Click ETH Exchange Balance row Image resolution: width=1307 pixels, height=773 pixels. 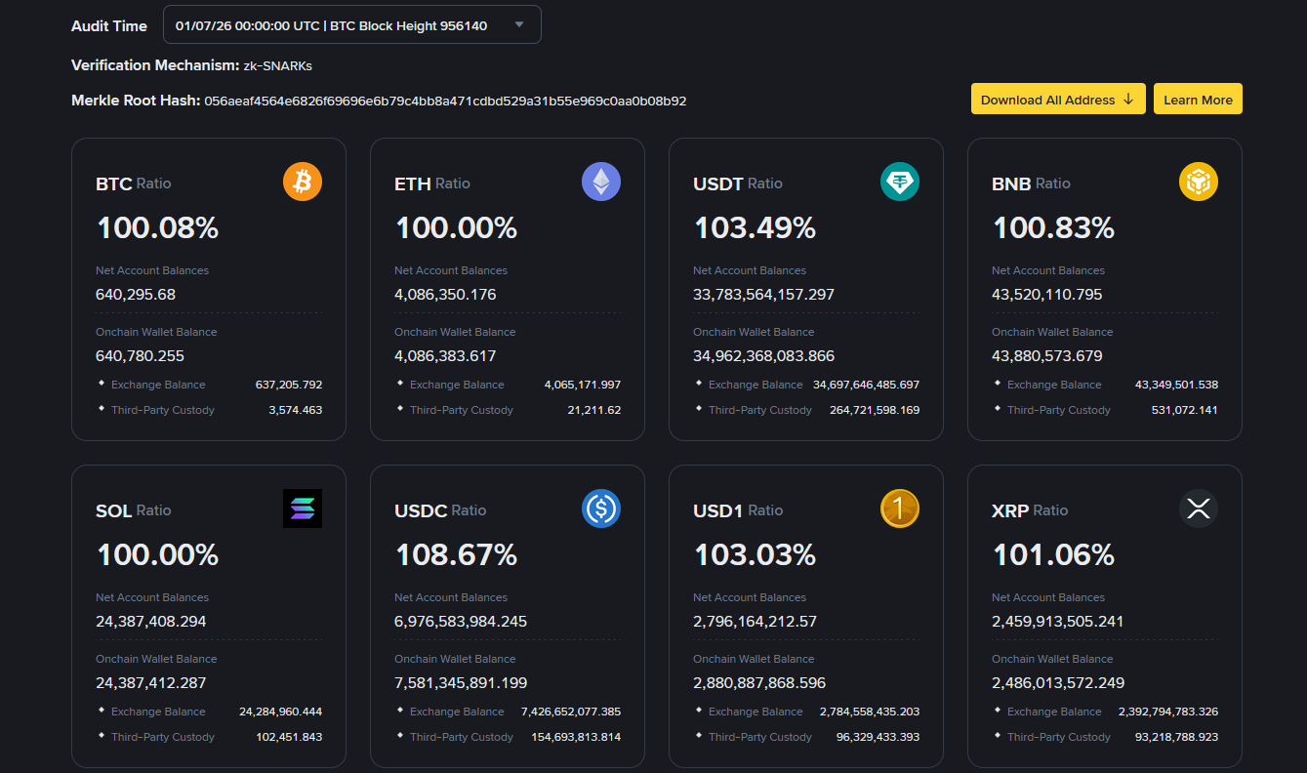click(x=508, y=385)
